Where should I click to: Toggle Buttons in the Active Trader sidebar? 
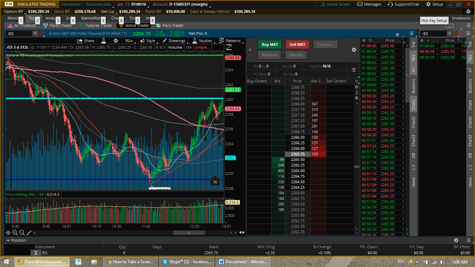(413, 86)
